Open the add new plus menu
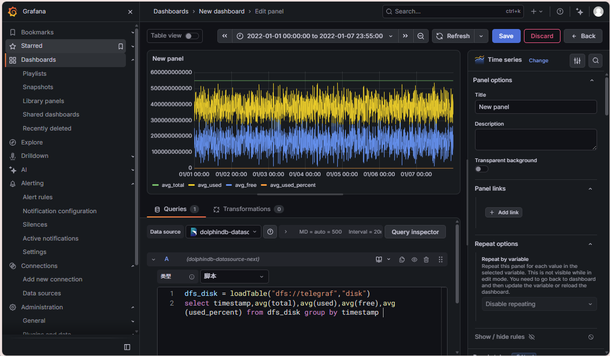This screenshot has width=610, height=356. pos(537,12)
